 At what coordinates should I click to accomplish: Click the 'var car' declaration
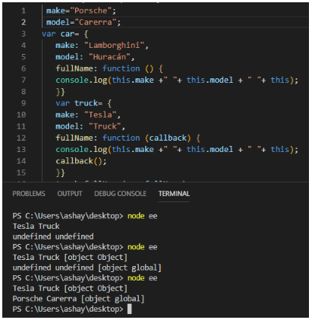coord(60,33)
